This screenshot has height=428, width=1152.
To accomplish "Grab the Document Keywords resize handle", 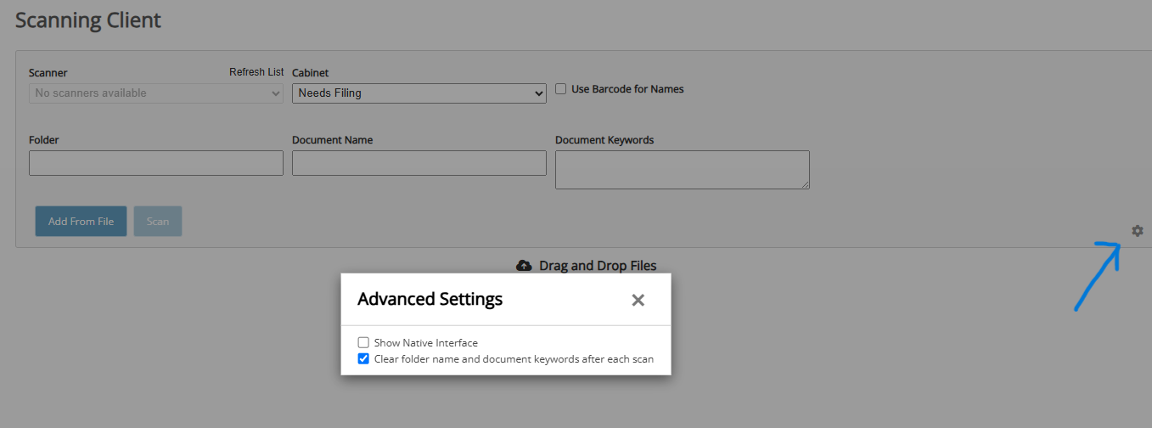I will (x=805, y=184).
